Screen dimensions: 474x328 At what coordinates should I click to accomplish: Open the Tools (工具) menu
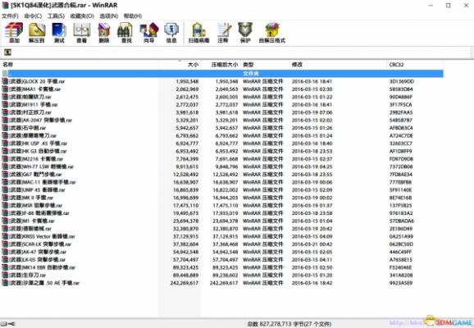56,16
